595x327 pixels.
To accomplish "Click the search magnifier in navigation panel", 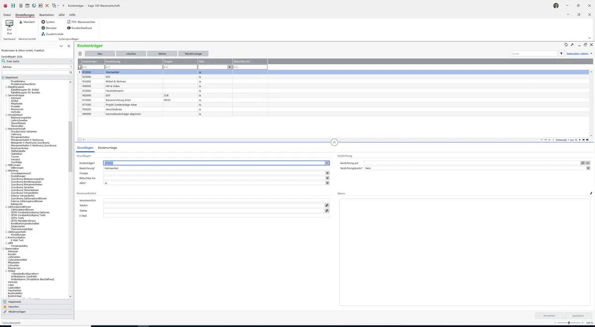I will tap(71, 72).
